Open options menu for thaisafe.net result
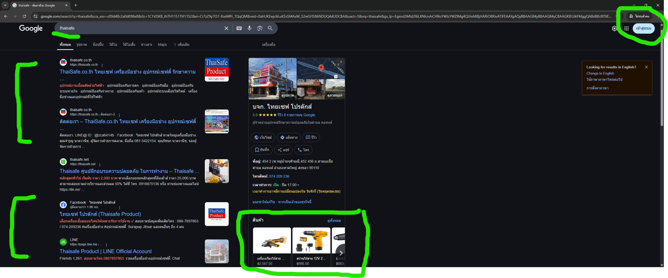 coord(100,165)
